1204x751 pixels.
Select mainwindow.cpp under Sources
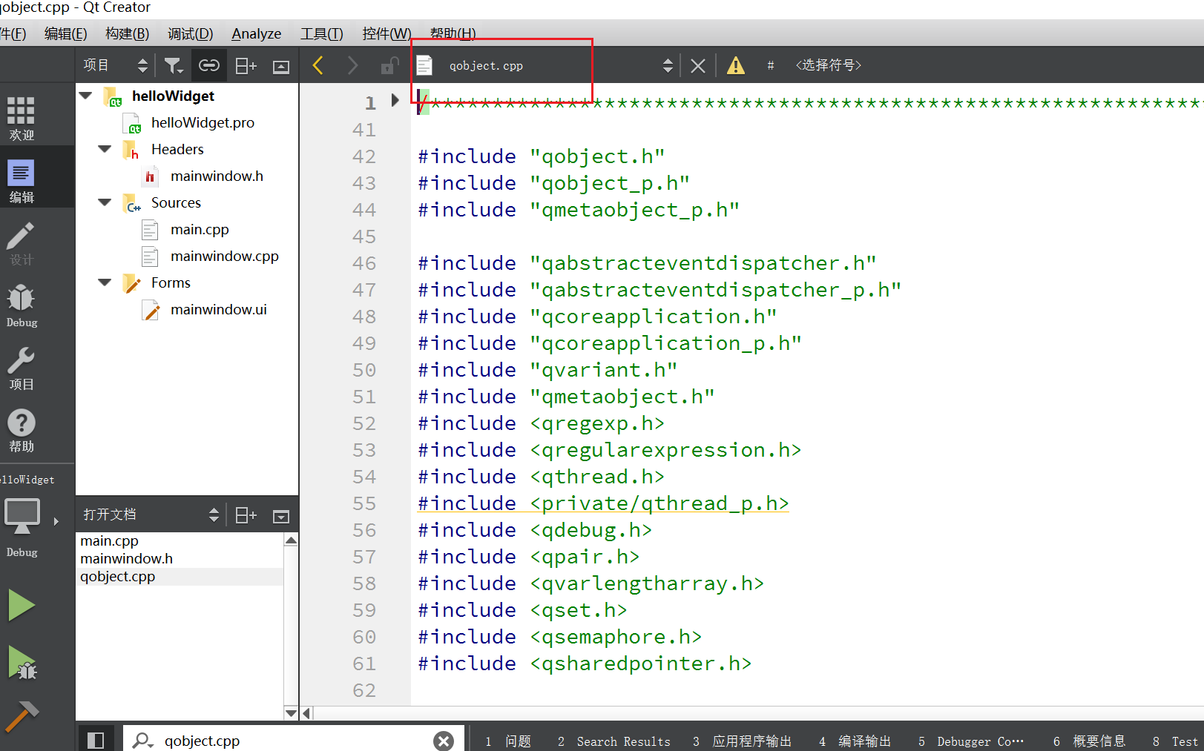point(224,256)
